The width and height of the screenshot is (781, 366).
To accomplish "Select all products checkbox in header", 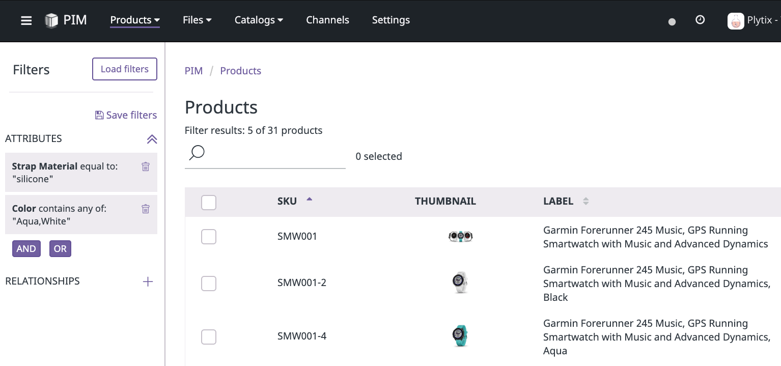I will pos(209,203).
